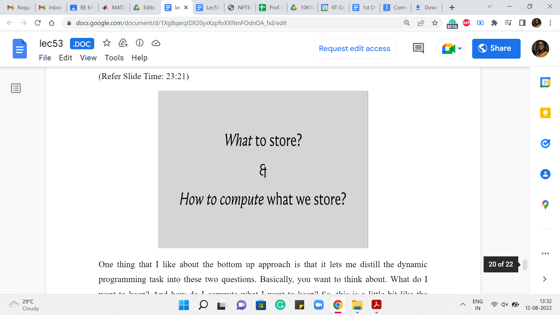Open Google Keep side panel

pos(545,113)
